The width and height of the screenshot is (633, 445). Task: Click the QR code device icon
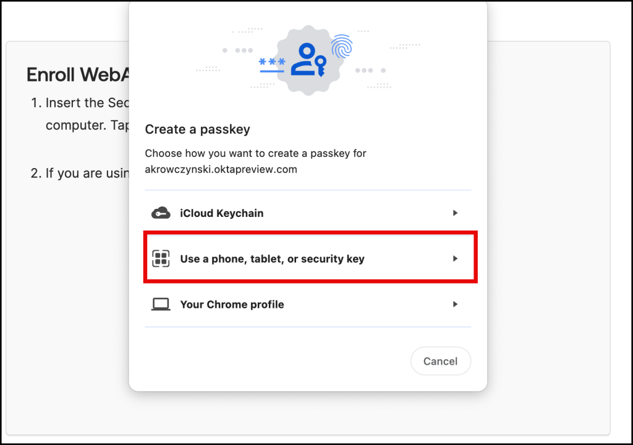point(161,259)
